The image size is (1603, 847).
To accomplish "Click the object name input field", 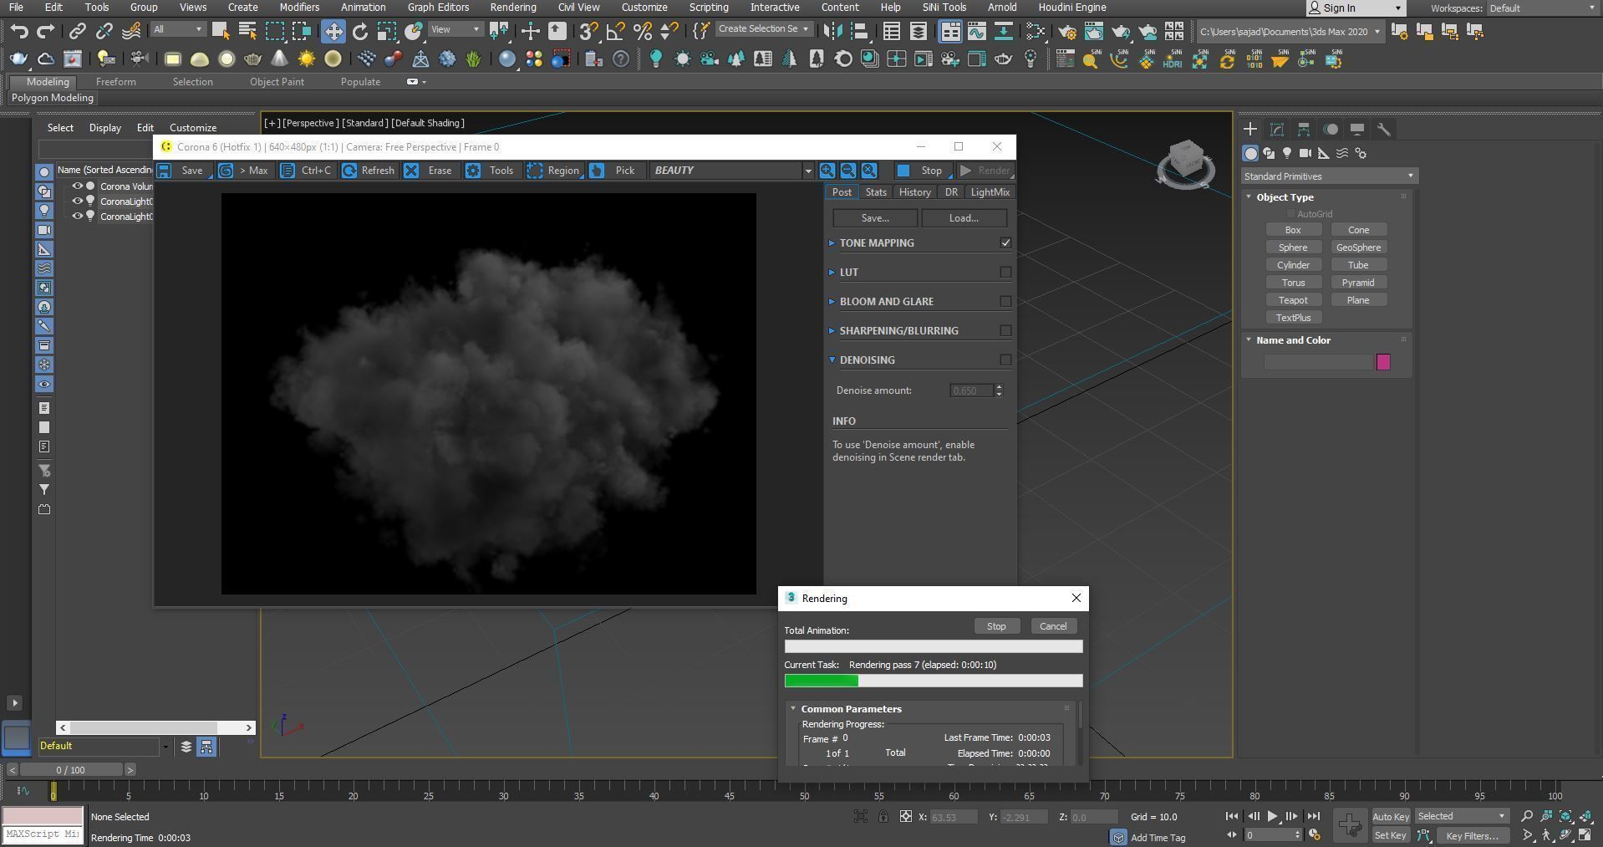I will pyautogui.click(x=1318, y=362).
